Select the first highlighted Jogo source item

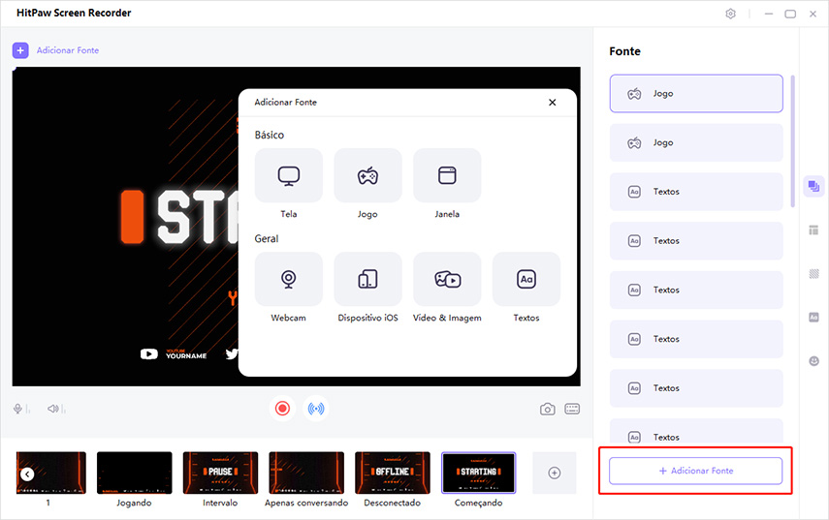pos(696,93)
